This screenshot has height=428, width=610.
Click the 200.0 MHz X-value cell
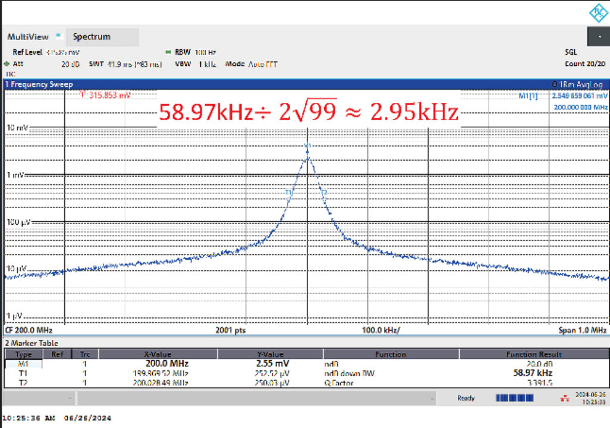pos(167,364)
